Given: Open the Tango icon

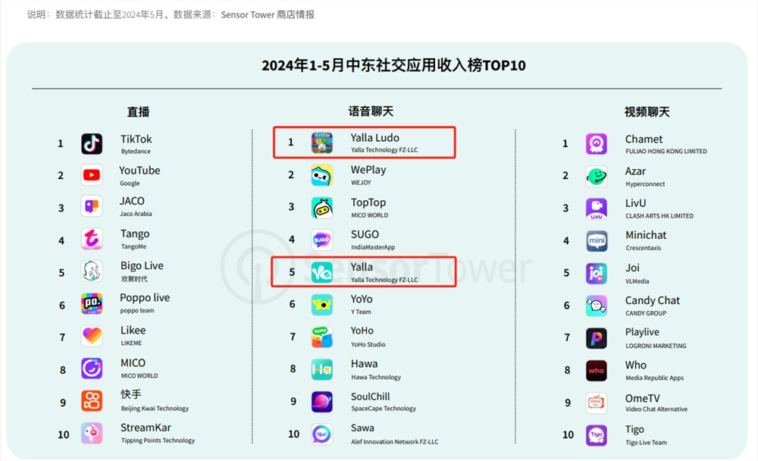Looking at the screenshot, I should [92, 239].
